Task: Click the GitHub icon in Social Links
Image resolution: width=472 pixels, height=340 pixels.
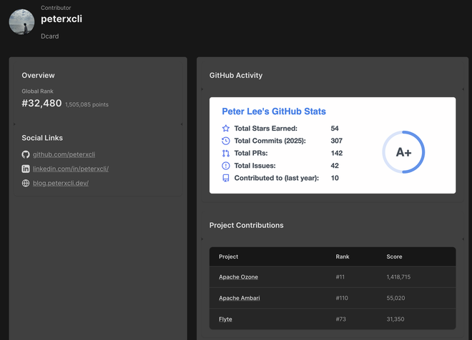Action: [x=26, y=154]
